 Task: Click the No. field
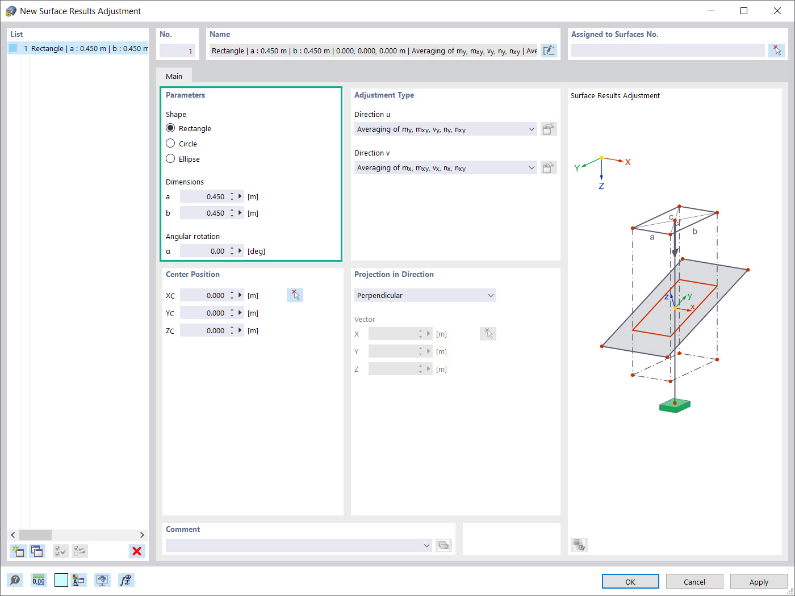[177, 51]
